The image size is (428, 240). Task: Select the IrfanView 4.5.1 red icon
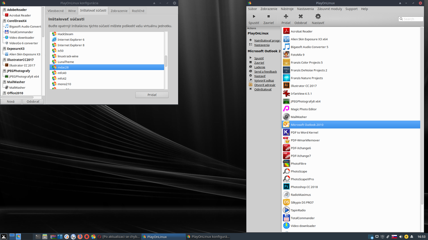(286, 94)
